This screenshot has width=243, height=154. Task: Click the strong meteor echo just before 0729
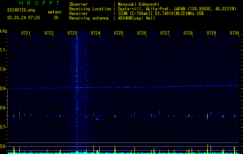[207, 116]
